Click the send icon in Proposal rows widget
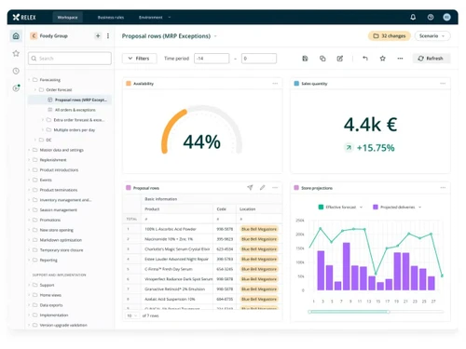Image resolution: width=466 pixels, height=349 pixels. pyautogui.click(x=250, y=187)
